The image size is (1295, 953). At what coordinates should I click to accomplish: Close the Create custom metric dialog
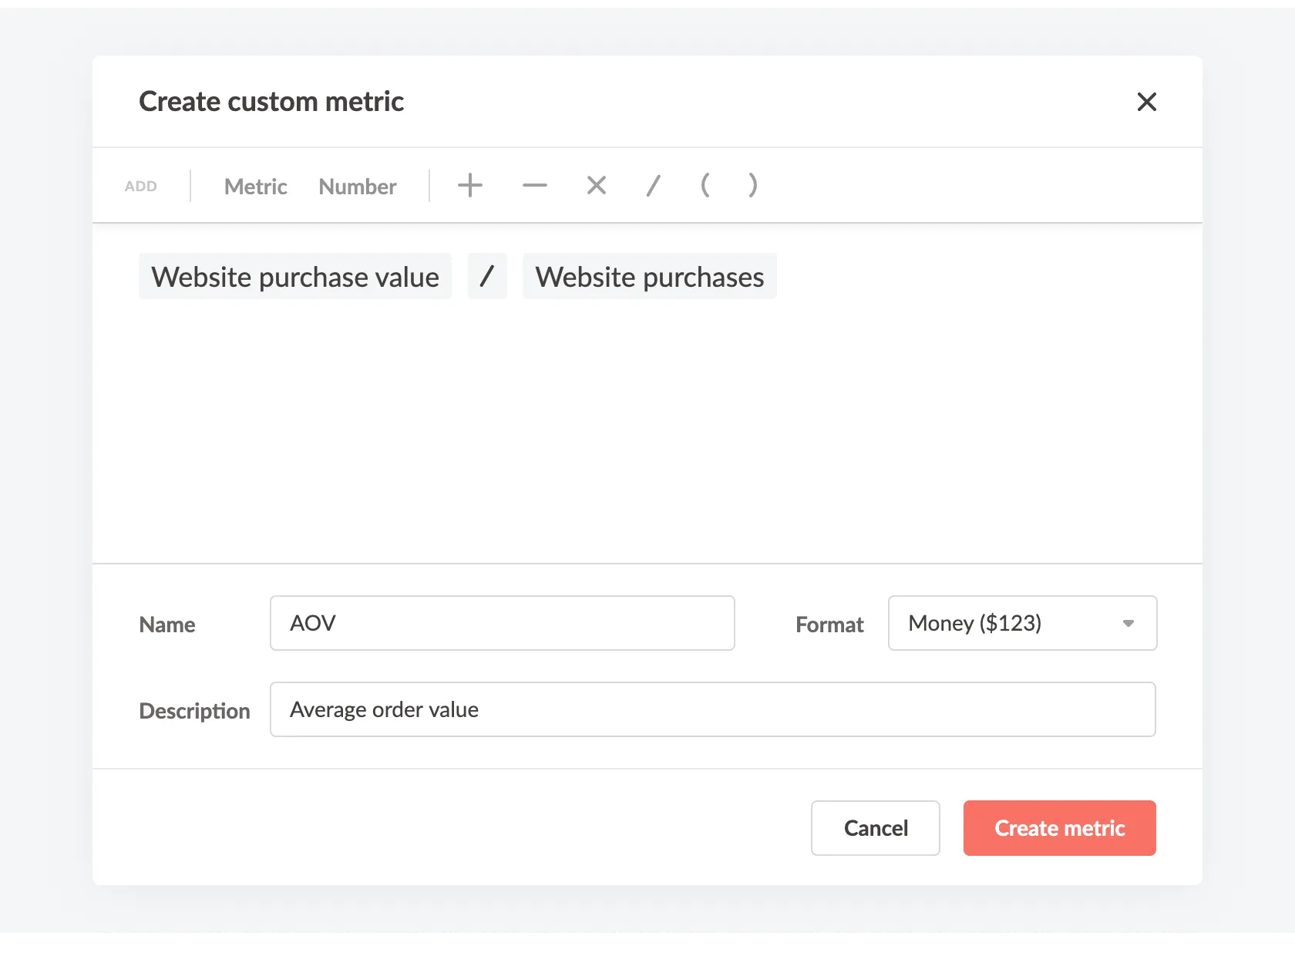(1147, 102)
